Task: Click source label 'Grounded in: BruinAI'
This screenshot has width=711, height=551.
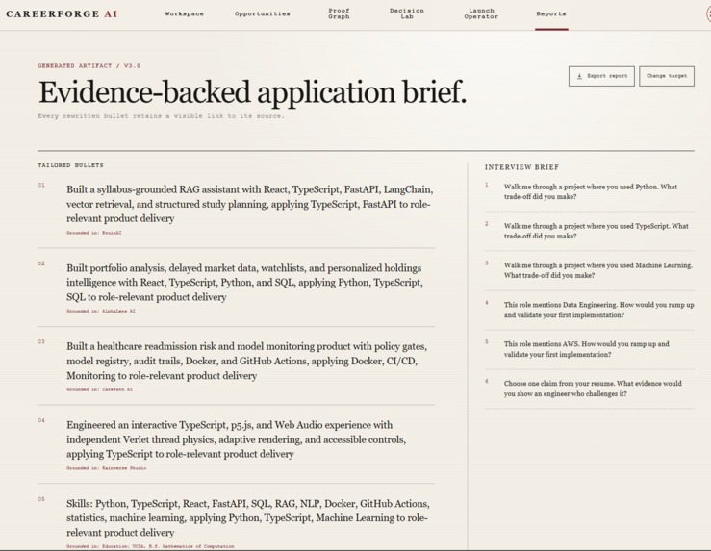Action: [94, 233]
